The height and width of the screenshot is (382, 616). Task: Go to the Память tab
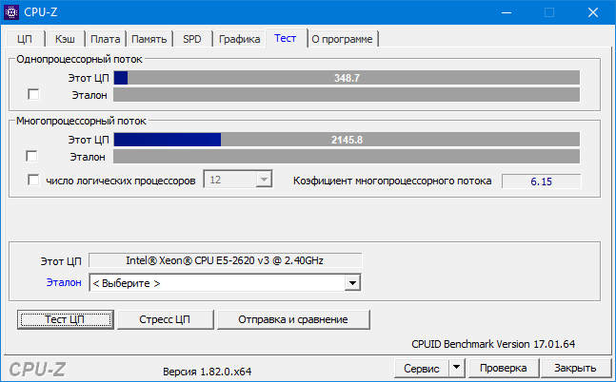pos(149,39)
